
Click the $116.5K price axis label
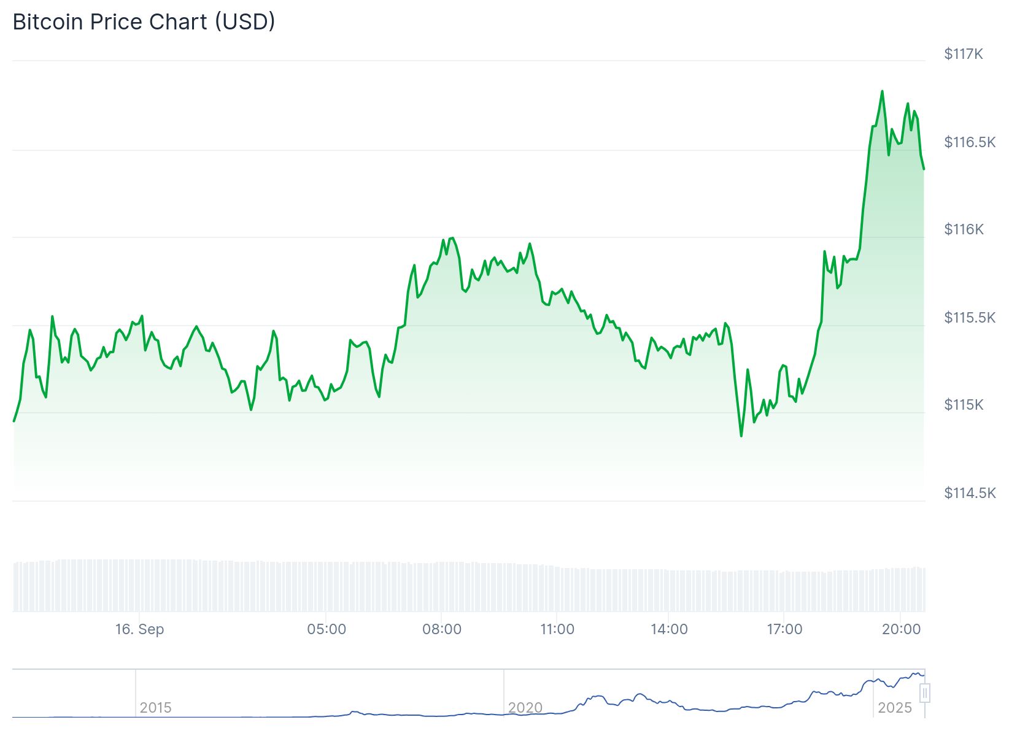[x=969, y=142]
